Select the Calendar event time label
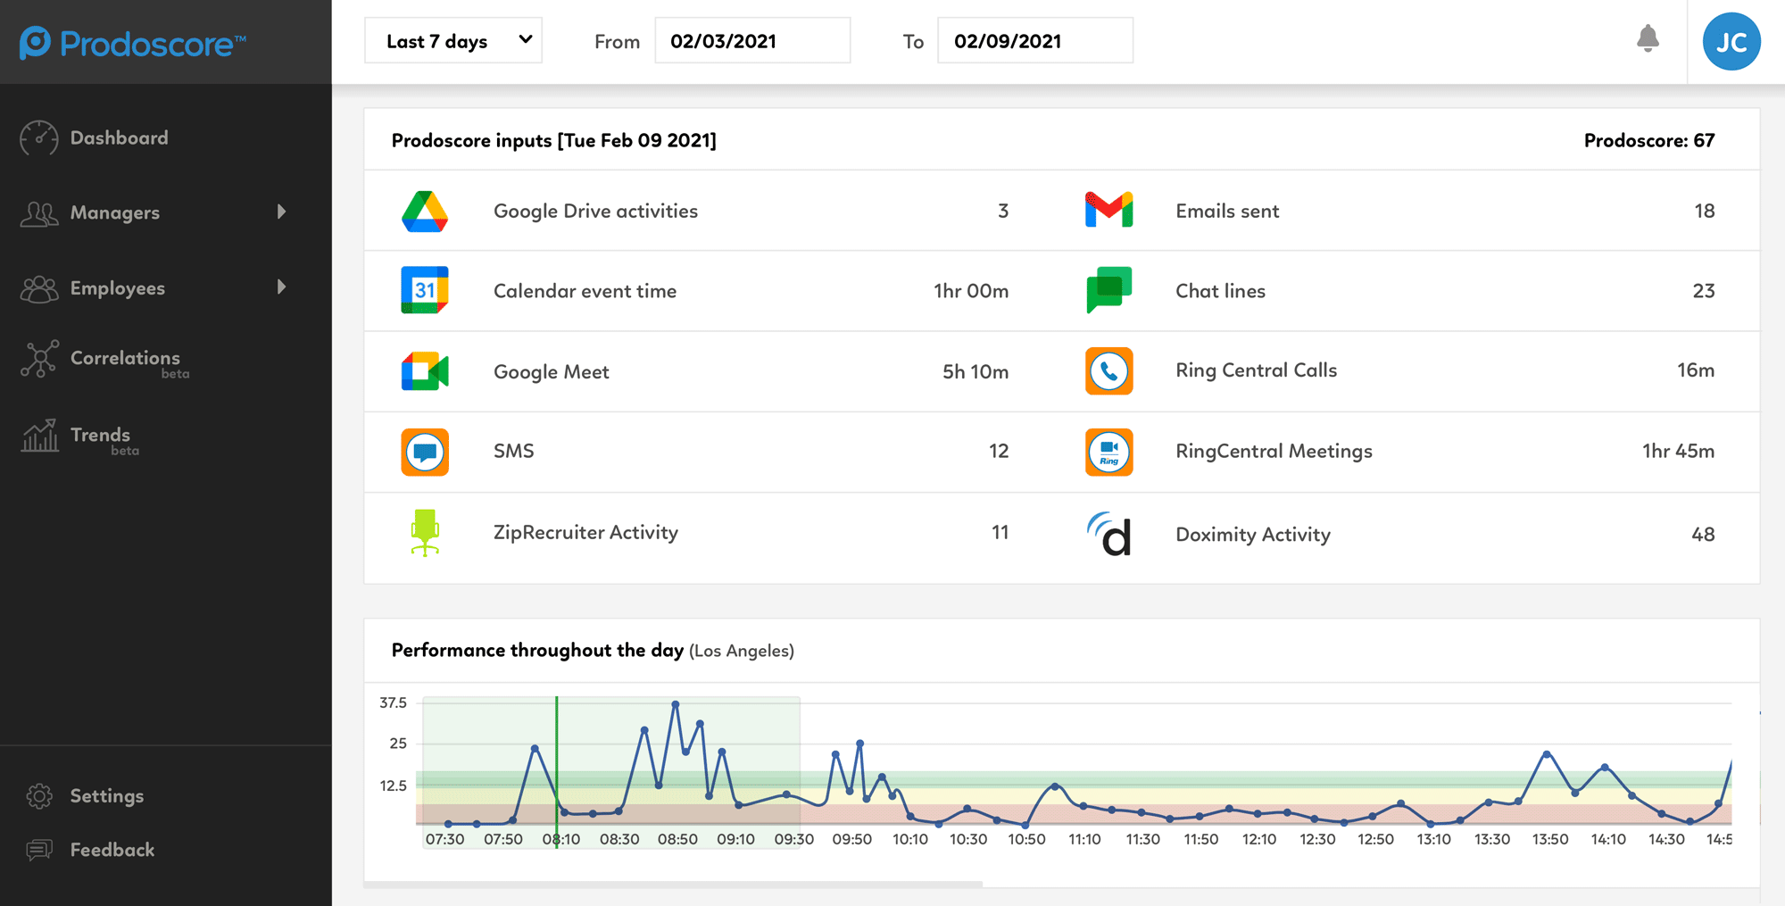1785x906 pixels. tap(585, 291)
